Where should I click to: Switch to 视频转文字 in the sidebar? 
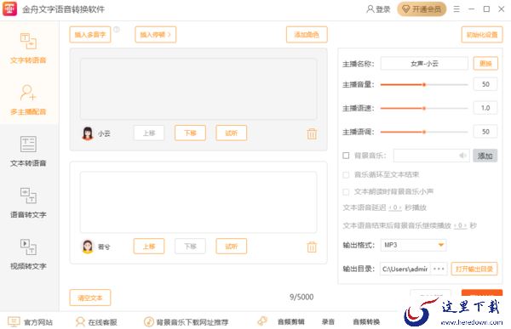28,254
